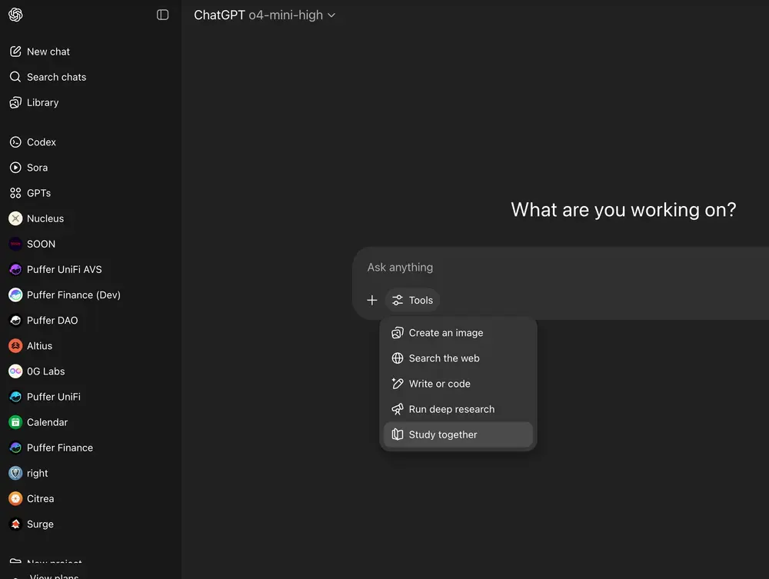Select Search the web option

(444, 358)
